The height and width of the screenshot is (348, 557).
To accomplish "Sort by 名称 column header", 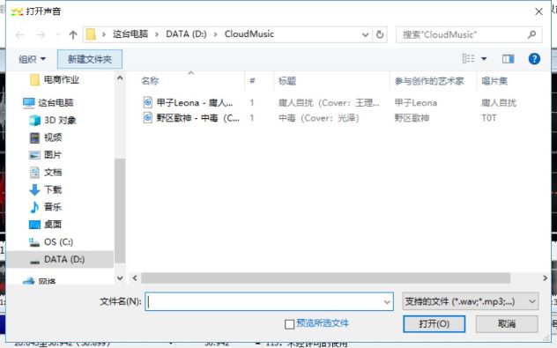I will (150, 81).
